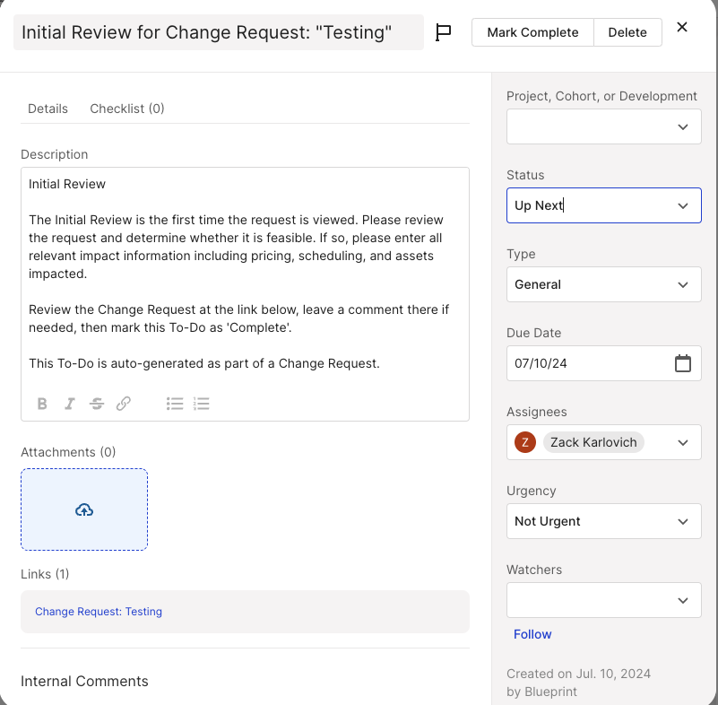The height and width of the screenshot is (705, 718).
Task: Insert a bulleted list in the description
Action: tap(175, 404)
